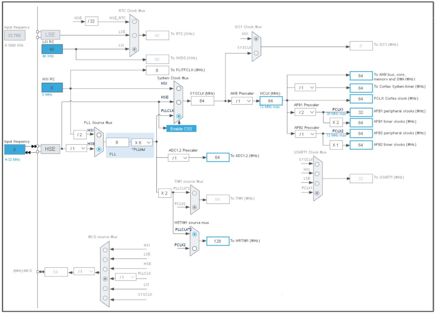Open the APB1 Prescaler dropdown
Viewport: 435px width, 313px height.
[305, 112]
